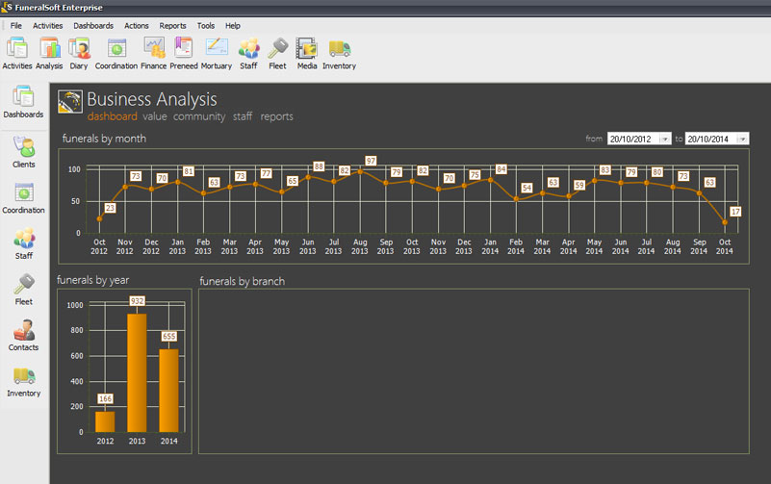This screenshot has height=484, width=771.
Task: Open the Fleet toolbar icon
Action: [278, 54]
